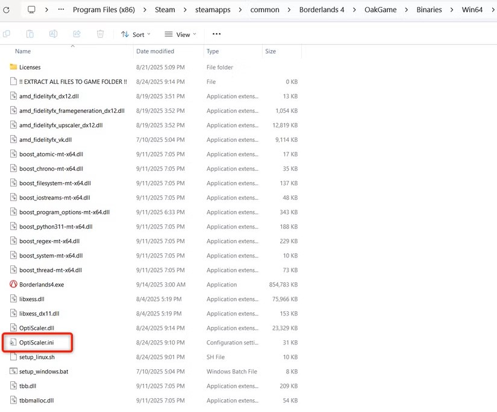
Task: Click the This PC monitor icon
Action: pos(31,10)
